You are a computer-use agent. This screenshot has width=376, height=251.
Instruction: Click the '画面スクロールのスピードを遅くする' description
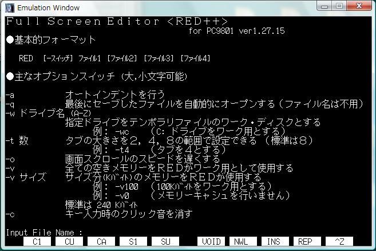(143, 159)
